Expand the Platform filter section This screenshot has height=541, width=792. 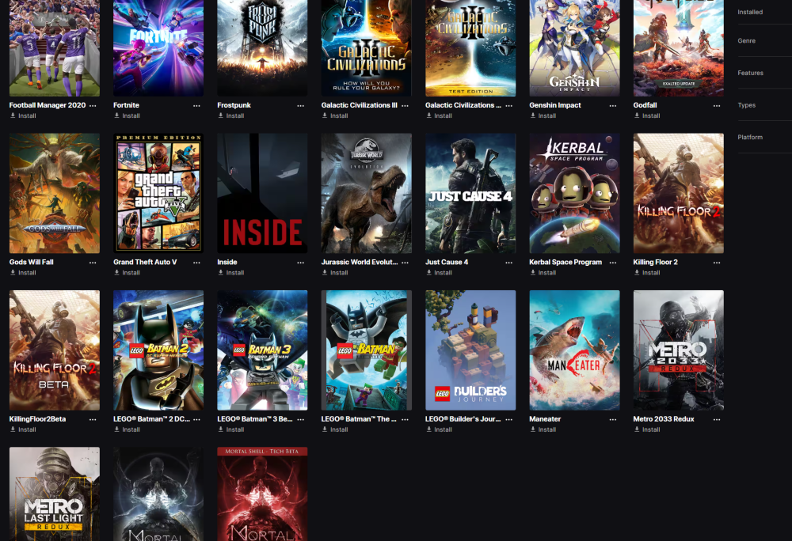pyautogui.click(x=750, y=137)
